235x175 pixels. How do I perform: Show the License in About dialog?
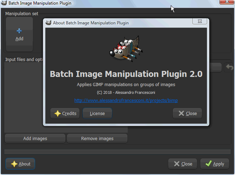click(x=97, y=113)
